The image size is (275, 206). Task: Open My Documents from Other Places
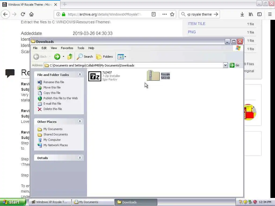50,129
